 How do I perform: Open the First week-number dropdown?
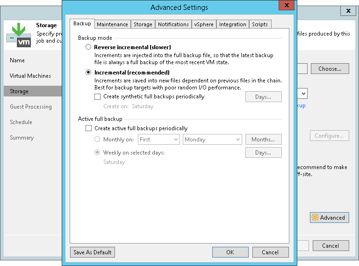pos(158,140)
